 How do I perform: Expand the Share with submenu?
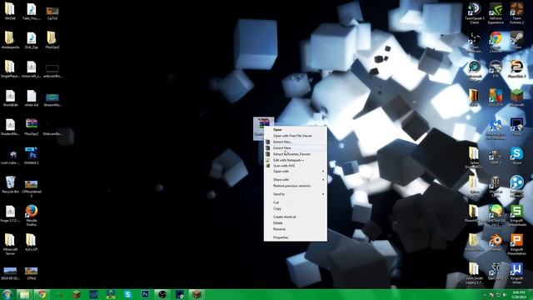pyautogui.click(x=296, y=180)
